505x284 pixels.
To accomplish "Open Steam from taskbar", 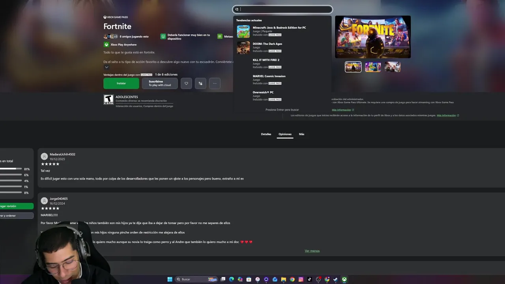I will pyautogui.click(x=336, y=279).
